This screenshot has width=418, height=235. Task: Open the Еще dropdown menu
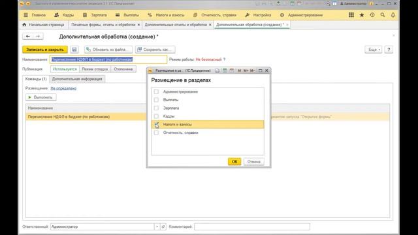(373, 50)
